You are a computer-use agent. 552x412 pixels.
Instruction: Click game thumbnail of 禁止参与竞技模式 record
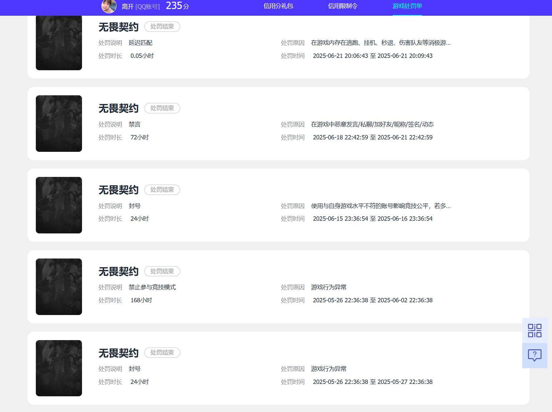[59, 287]
